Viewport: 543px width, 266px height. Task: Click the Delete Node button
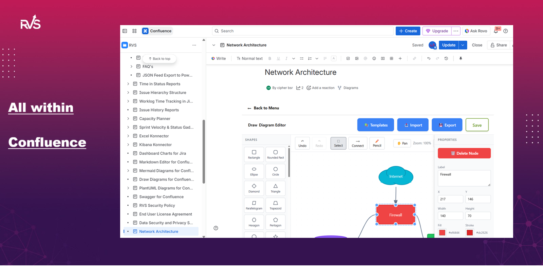tap(464, 153)
